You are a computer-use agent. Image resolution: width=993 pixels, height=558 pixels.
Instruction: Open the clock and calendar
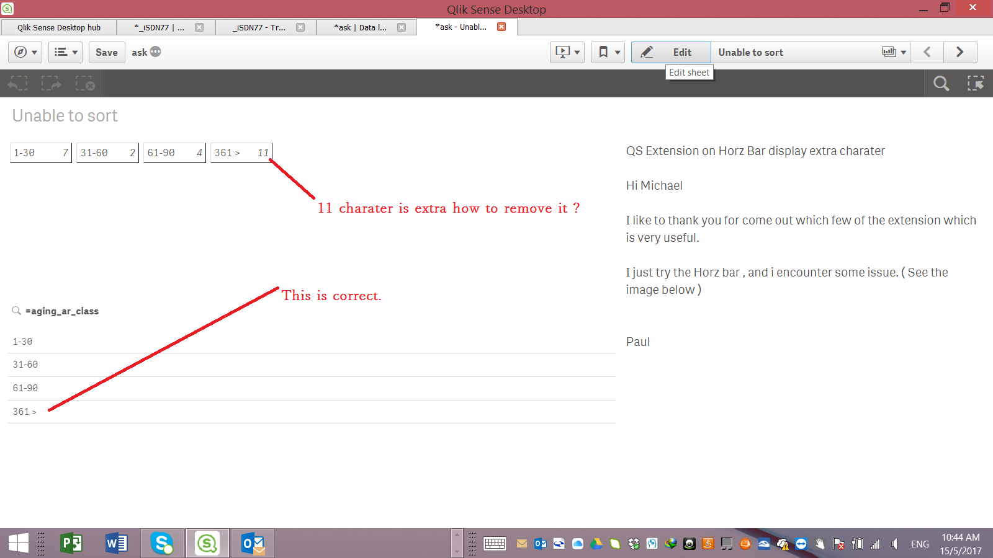tap(961, 544)
